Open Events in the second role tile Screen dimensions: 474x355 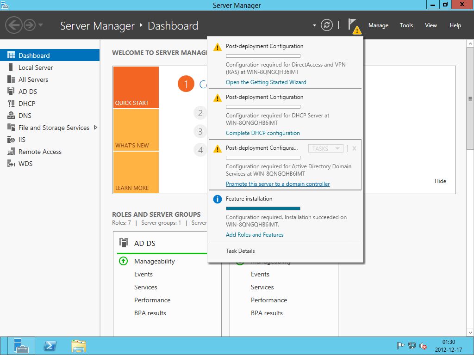(x=260, y=274)
